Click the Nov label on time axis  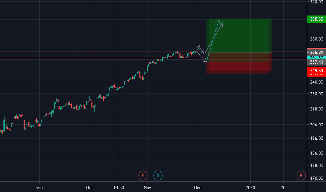pos(147,188)
